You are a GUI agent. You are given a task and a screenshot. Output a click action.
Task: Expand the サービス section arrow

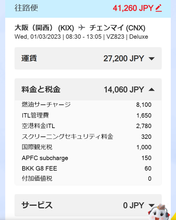pos(151,205)
